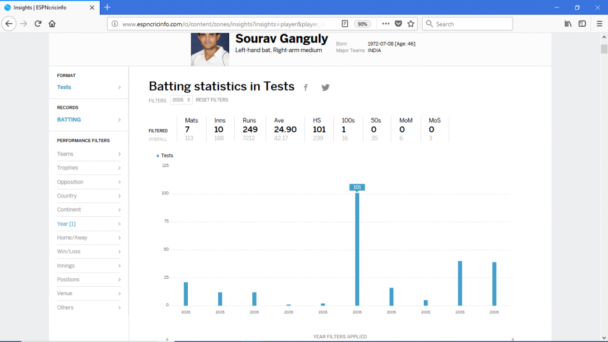Click the 101 value label on chart
The image size is (608, 342).
click(x=357, y=187)
